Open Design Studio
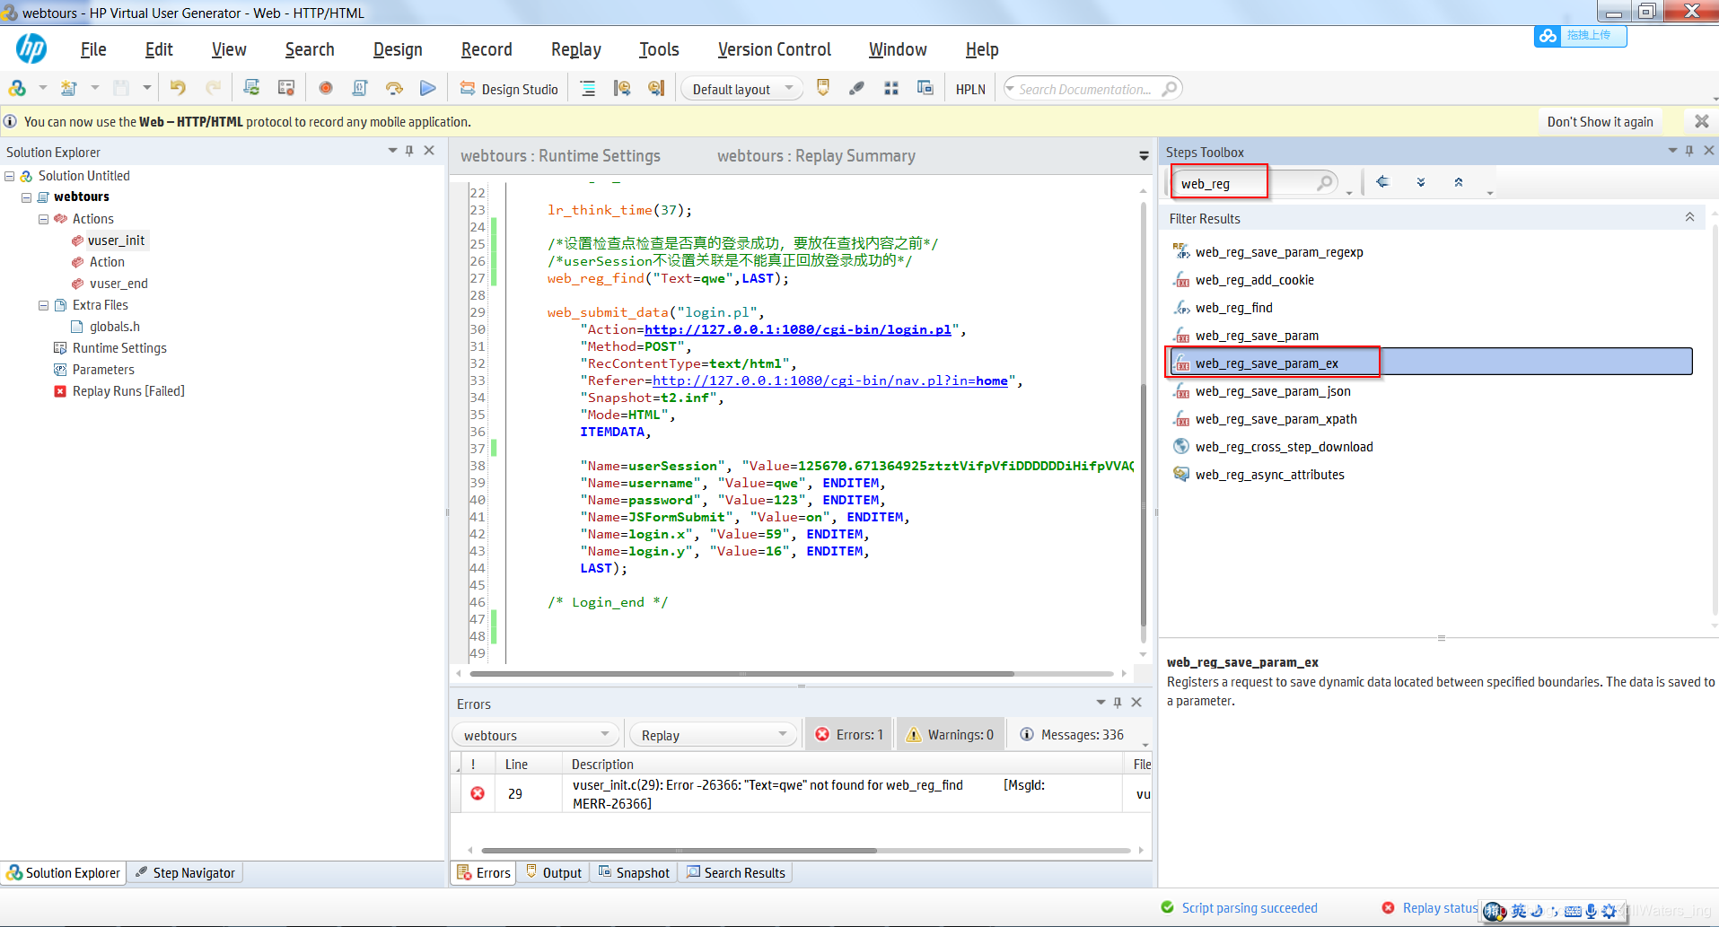The width and height of the screenshot is (1719, 927). (509, 89)
